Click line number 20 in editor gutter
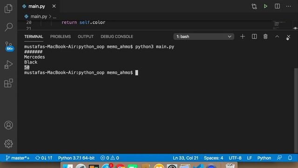Screen dimensions: 298x168 tap(29, 22)
